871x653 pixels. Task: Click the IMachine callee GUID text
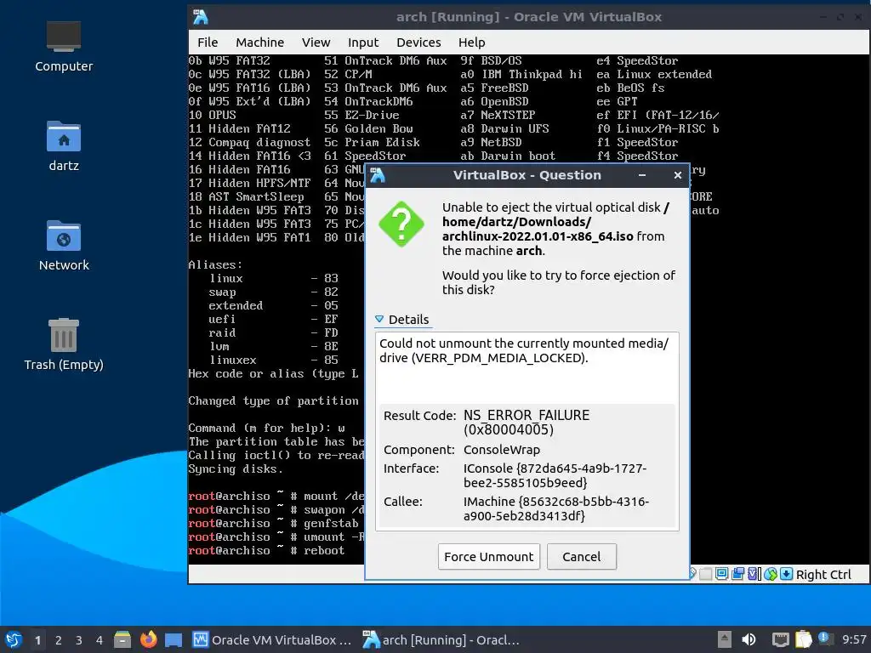coord(556,508)
